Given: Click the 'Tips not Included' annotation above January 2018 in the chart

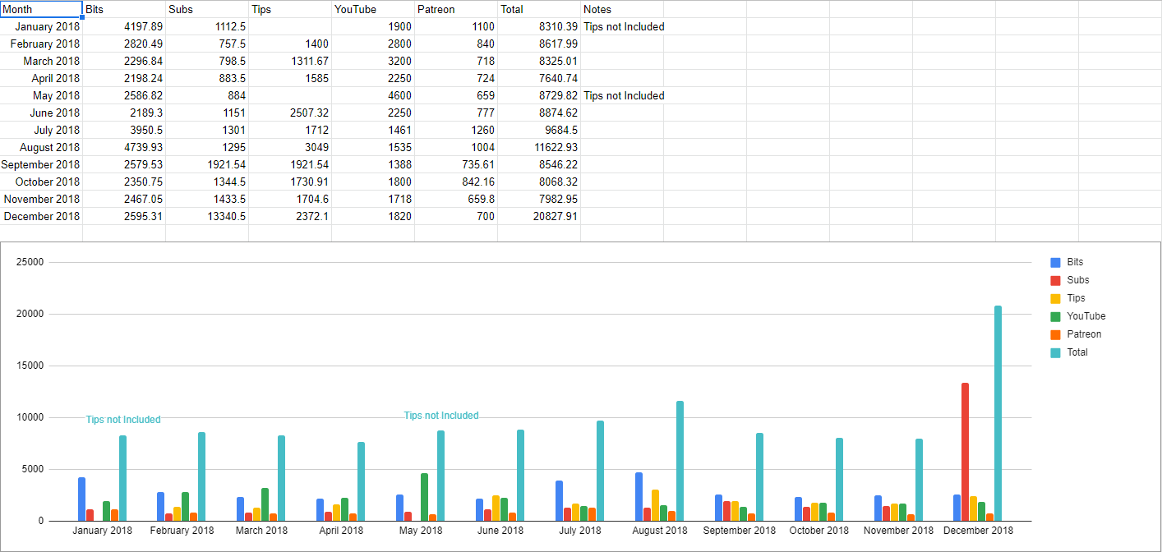Looking at the screenshot, I should [123, 420].
